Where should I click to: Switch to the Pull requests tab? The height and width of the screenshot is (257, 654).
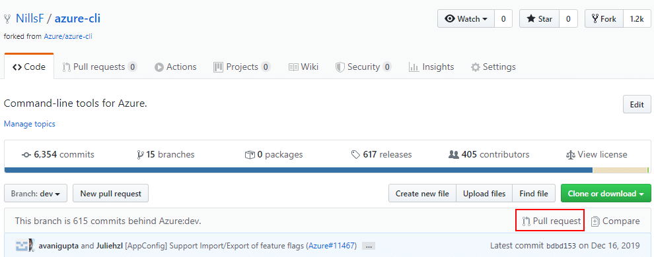tap(99, 67)
